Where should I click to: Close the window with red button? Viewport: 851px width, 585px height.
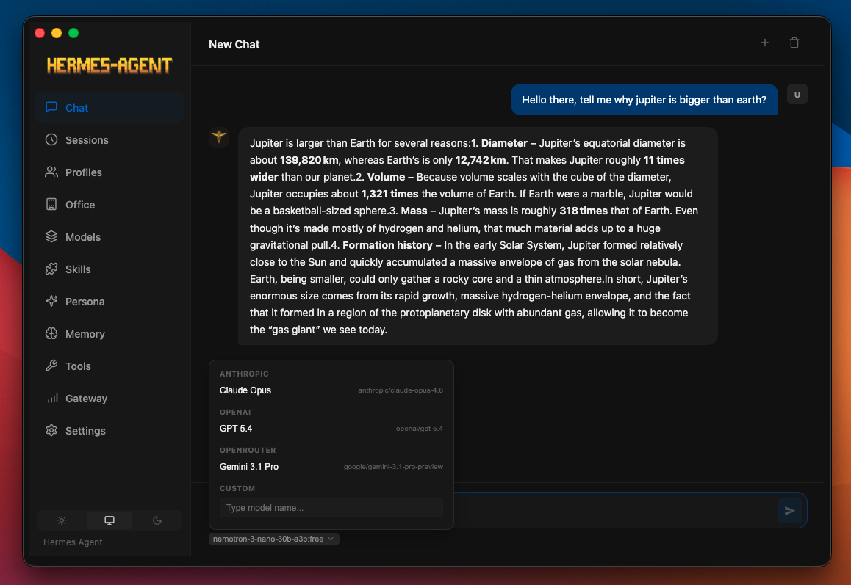pos(40,33)
